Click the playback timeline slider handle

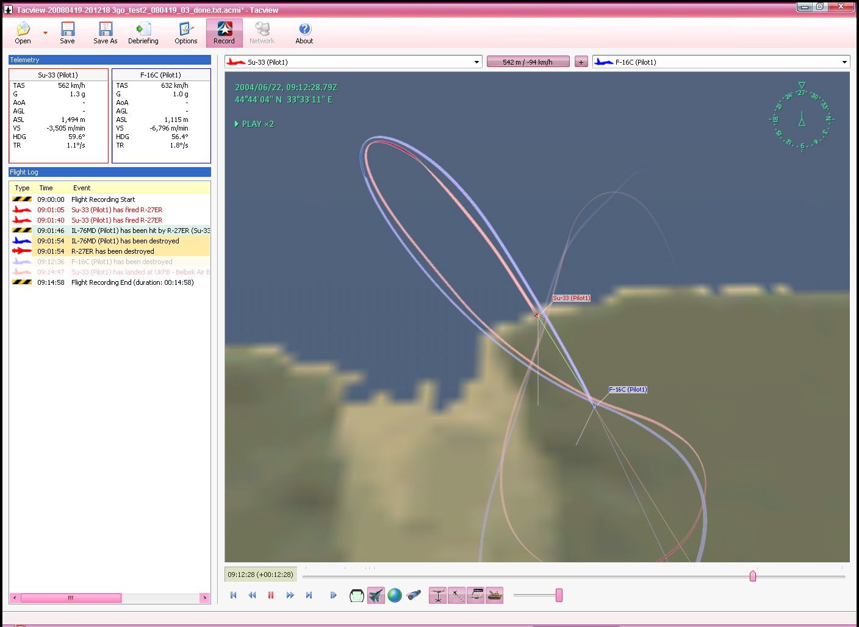[753, 576]
